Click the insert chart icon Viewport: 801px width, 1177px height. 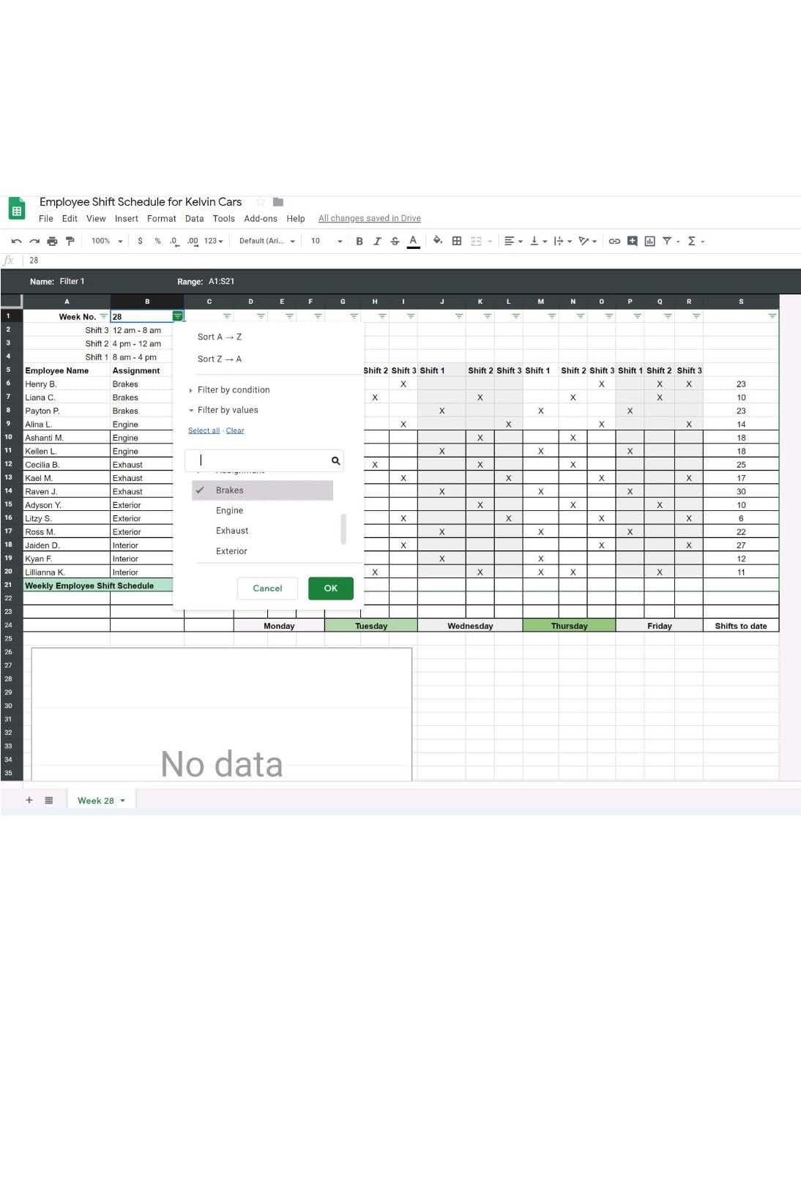649,241
